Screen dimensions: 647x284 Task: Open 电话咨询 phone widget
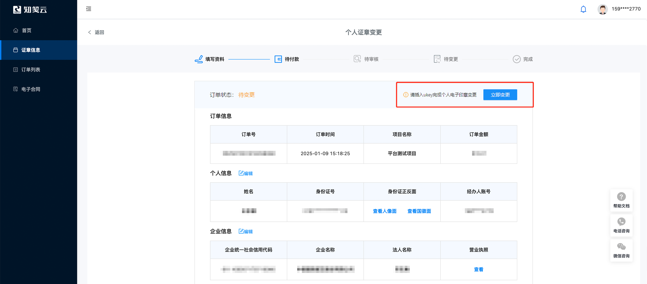(622, 225)
